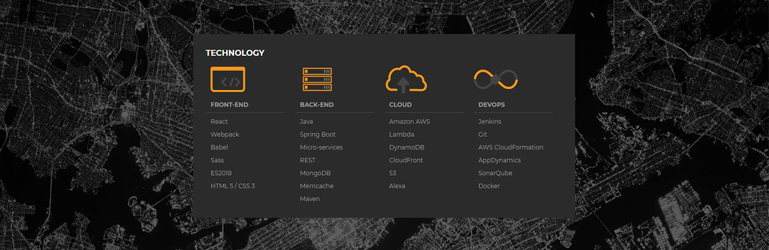Screen dimensions: 769x250
Task: Select the DEVOPS column heading
Action: pos(491,105)
